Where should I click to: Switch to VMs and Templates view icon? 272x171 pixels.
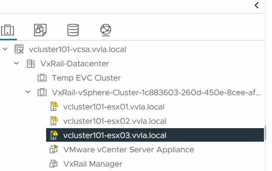[40, 30]
